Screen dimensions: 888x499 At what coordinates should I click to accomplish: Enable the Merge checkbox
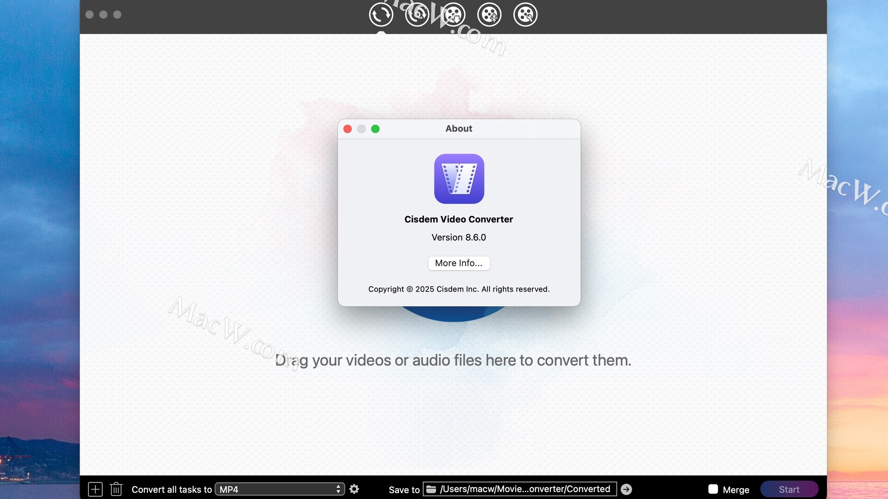713,489
